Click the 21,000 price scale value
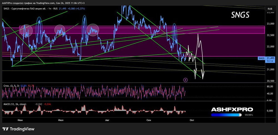 (270, 70)
